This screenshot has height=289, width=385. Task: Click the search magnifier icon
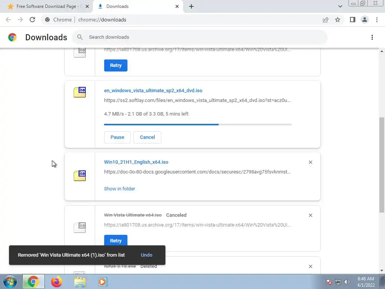(x=80, y=37)
